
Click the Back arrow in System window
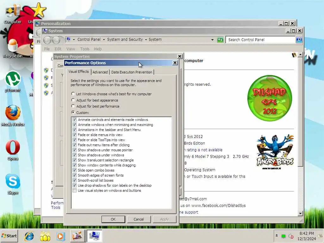click(47, 40)
